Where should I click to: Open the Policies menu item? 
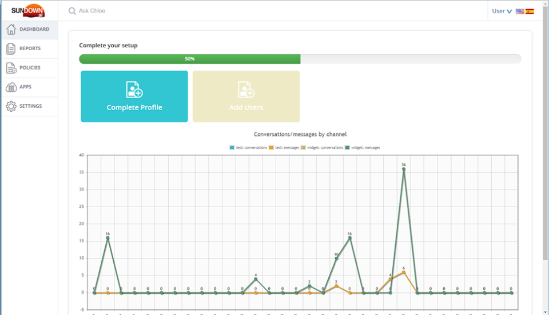pos(30,68)
